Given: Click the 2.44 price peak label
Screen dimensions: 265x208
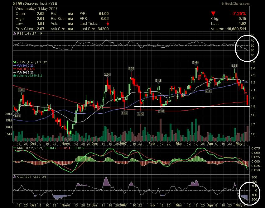Looking at the screenshot, I should point(195,63).
